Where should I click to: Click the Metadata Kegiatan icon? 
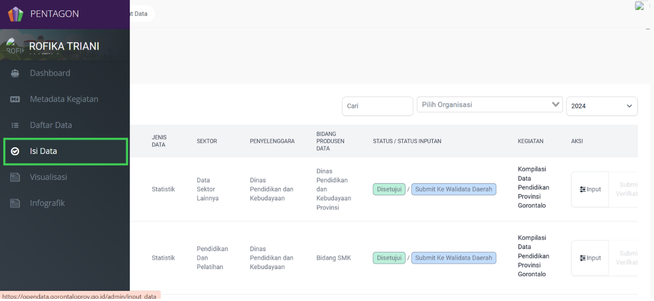click(x=15, y=99)
